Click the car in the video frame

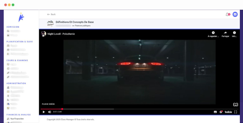tap(140, 68)
